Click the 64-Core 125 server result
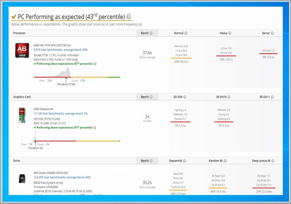This screenshot has width=291, height=204. (x=268, y=51)
